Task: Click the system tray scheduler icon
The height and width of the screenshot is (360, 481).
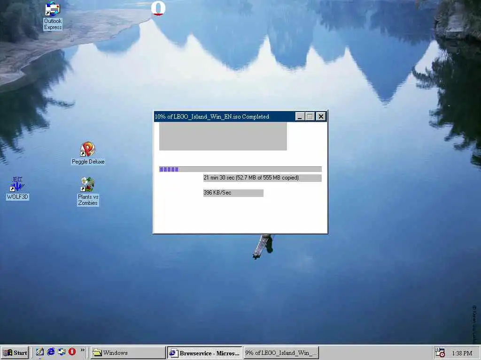Action: (x=440, y=352)
